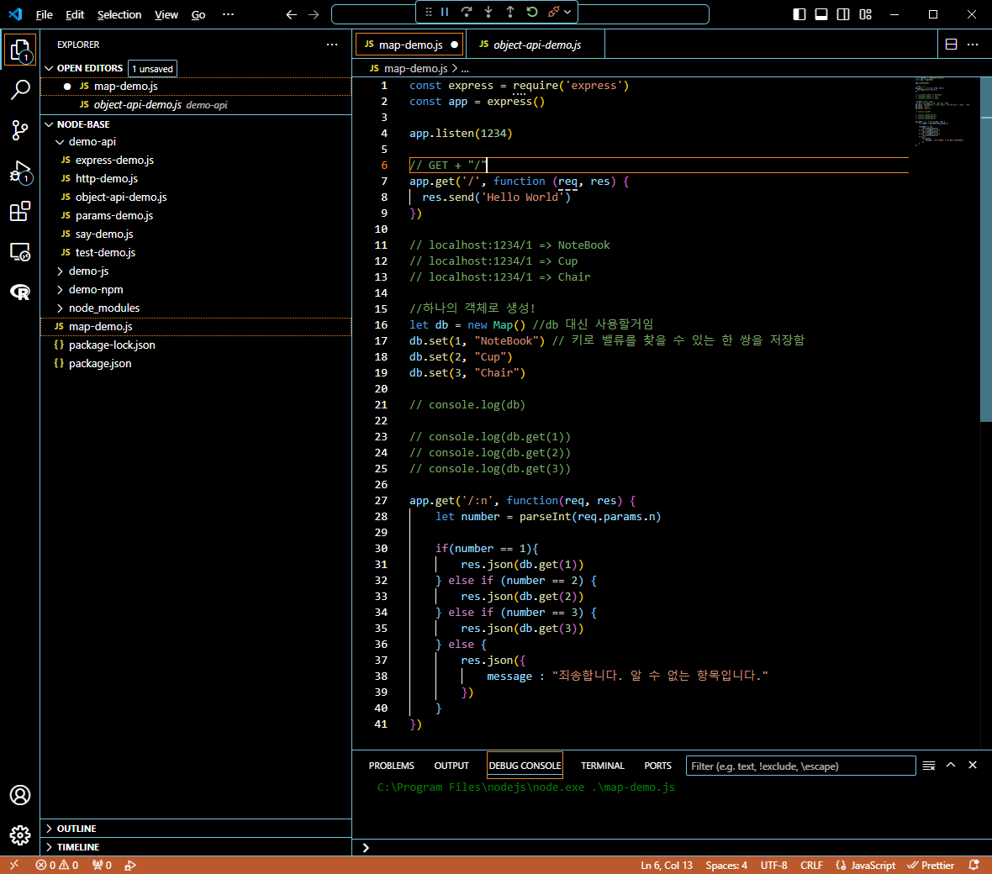Open the Accounts icon in activity bar

pos(20,795)
